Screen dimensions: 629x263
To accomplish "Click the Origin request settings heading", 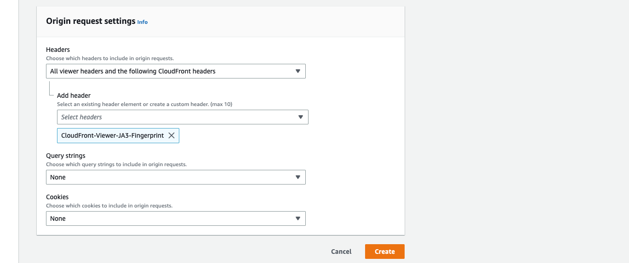I will tap(91, 21).
